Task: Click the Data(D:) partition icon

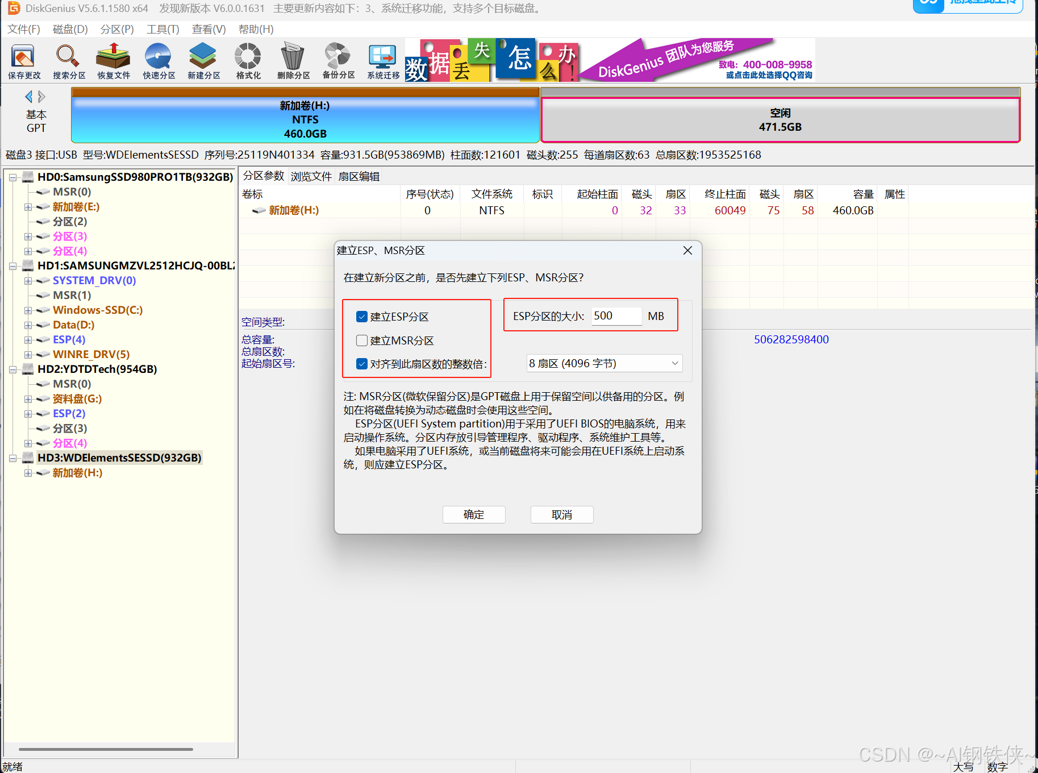Action: 43,325
